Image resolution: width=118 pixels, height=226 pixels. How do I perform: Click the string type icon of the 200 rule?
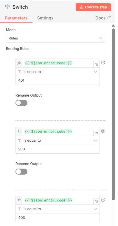[x=20, y=141]
